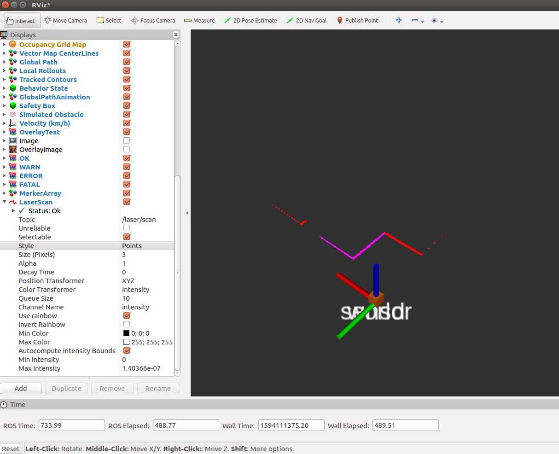
Task: Click the Tracked Contours marker icon
Action: (13, 80)
